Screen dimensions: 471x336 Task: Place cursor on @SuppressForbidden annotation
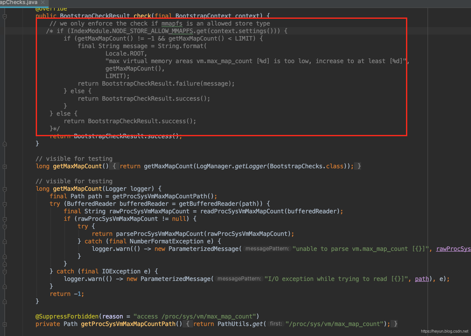[x=67, y=316]
